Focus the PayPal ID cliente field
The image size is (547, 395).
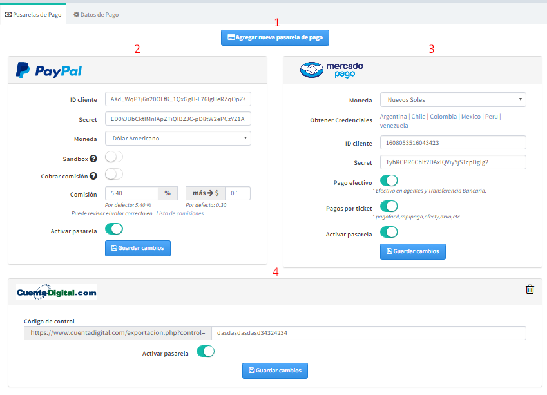(178, 99)
